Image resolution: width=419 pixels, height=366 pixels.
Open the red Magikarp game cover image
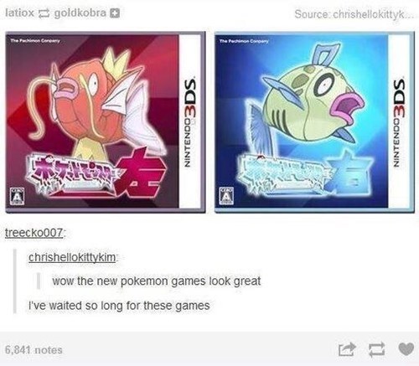tap(106, 122)
